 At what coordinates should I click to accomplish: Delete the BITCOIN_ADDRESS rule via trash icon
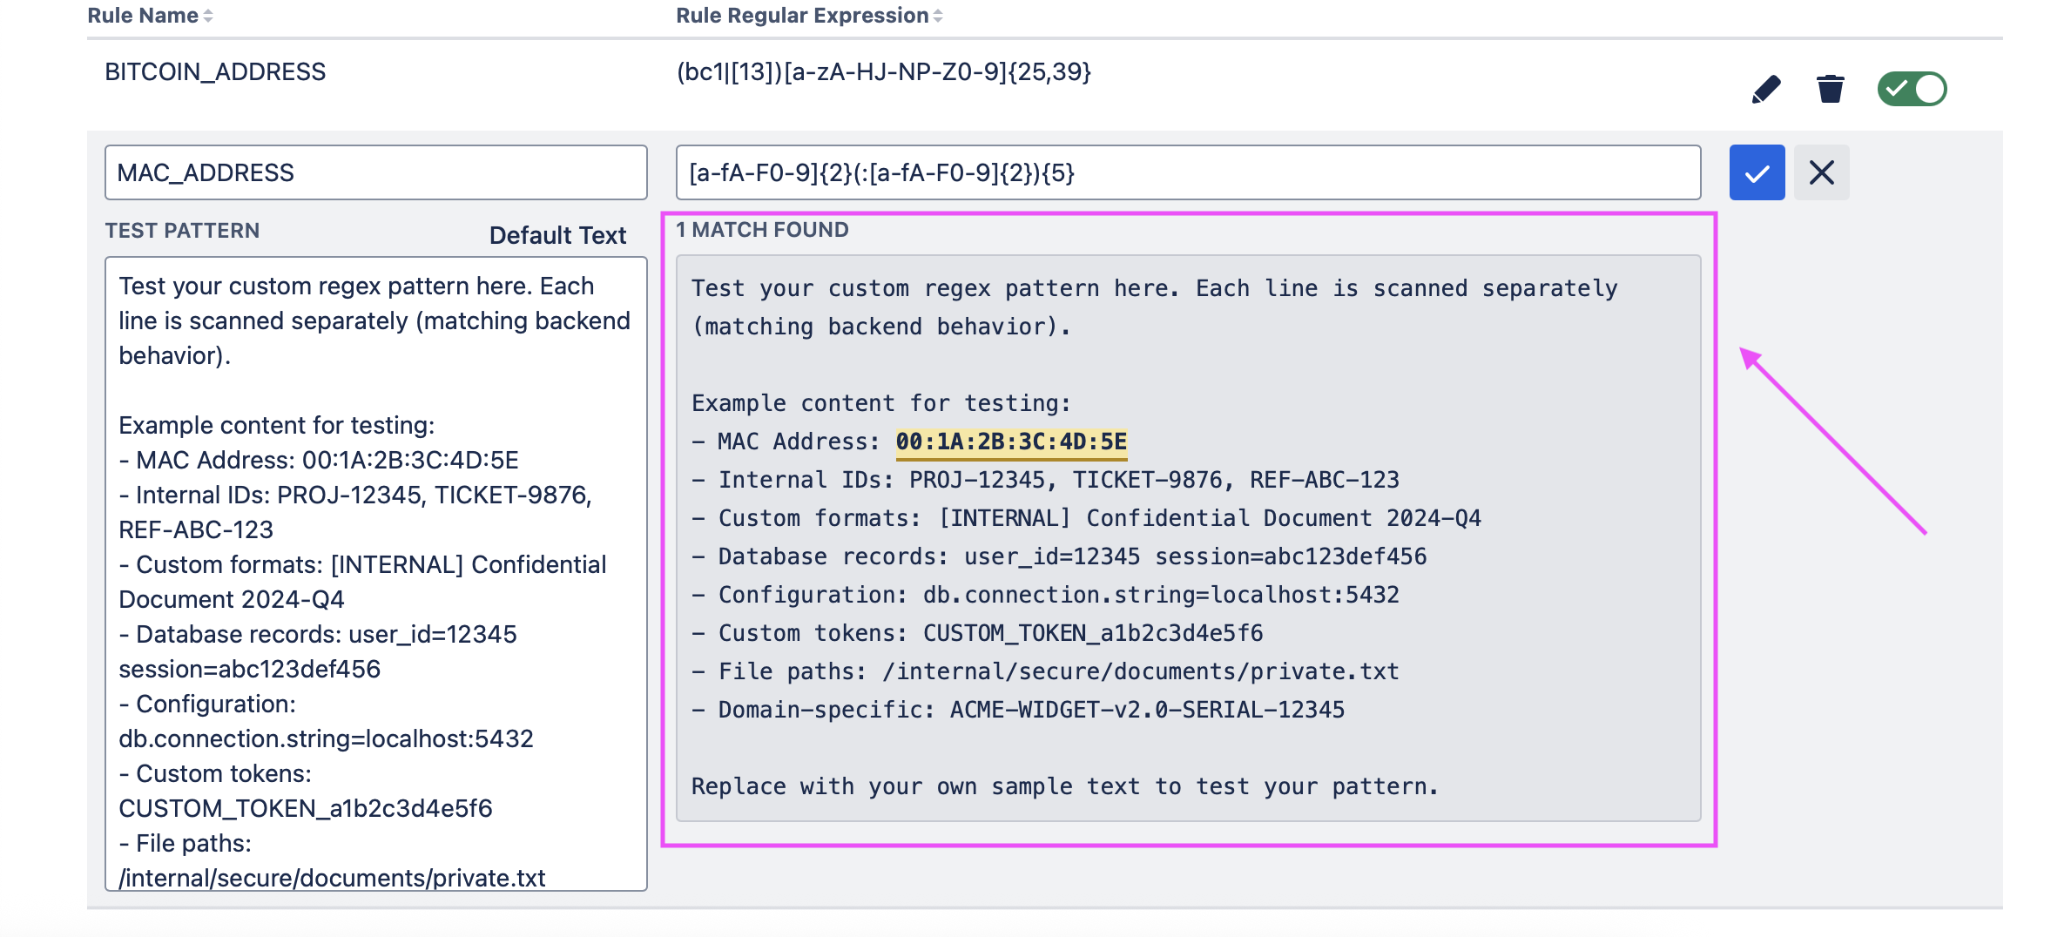[1830, 89]
